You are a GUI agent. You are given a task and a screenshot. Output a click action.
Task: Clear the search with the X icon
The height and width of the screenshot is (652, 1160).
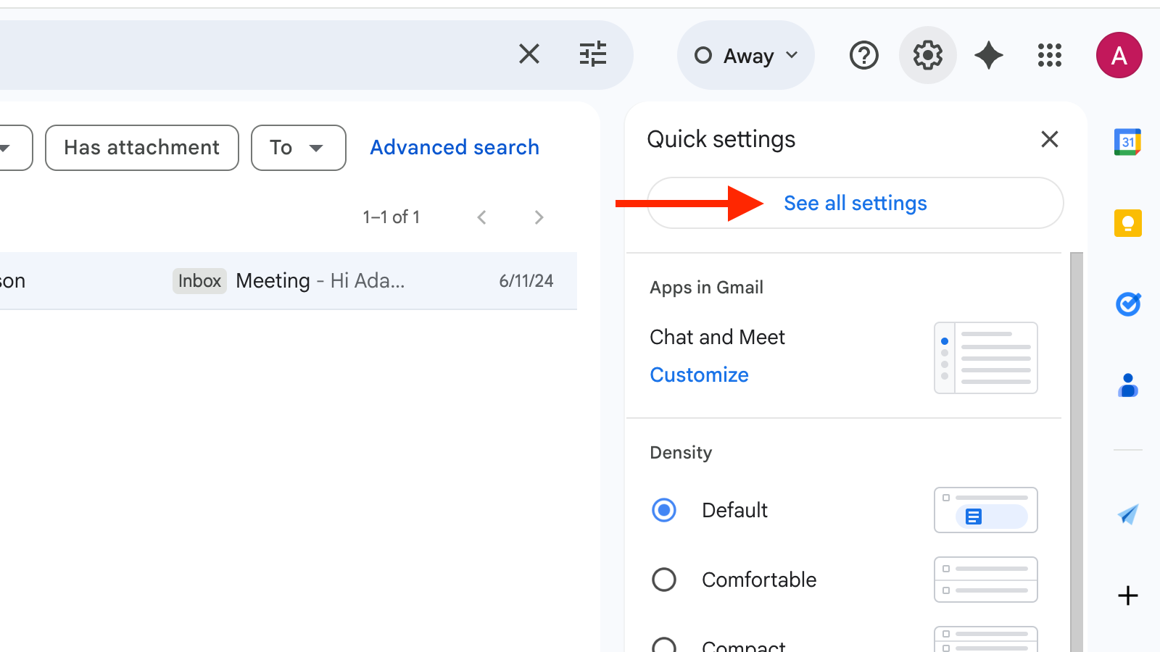(x=529, y=54)
